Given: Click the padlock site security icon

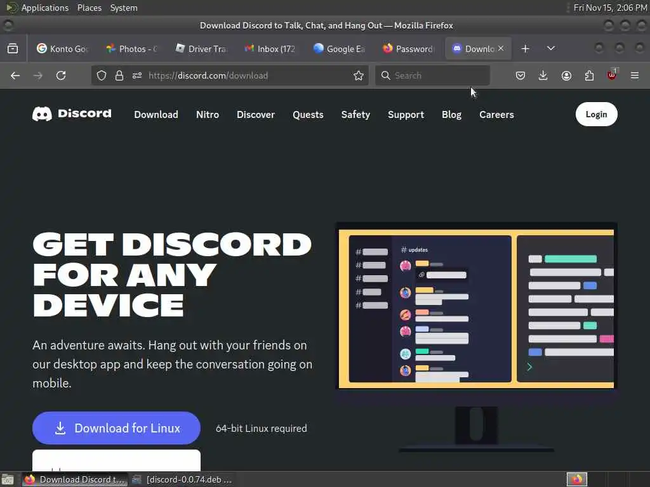Looking at the screenshot, I should click(x=119, y=75).
